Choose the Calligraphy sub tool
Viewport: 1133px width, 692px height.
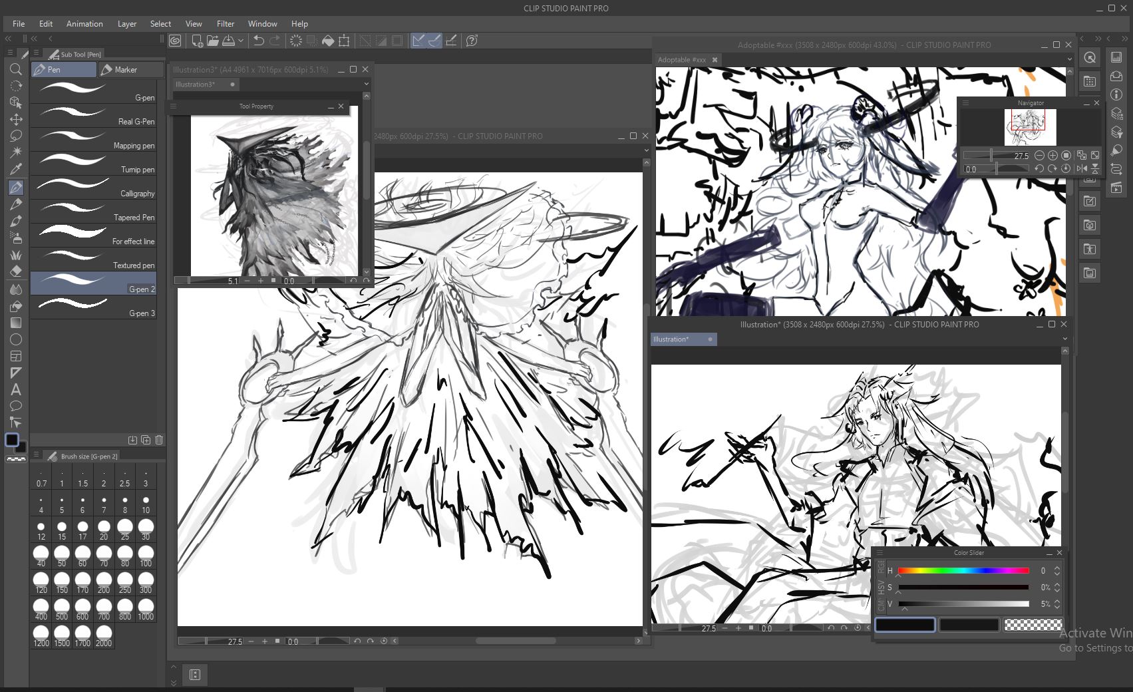point(94,188)
